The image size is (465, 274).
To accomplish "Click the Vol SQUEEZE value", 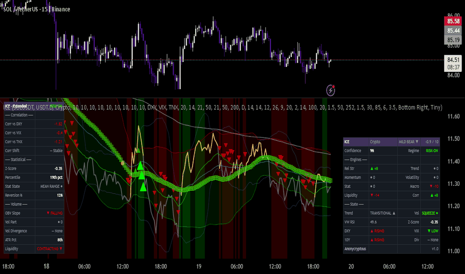I will point(430,213).
